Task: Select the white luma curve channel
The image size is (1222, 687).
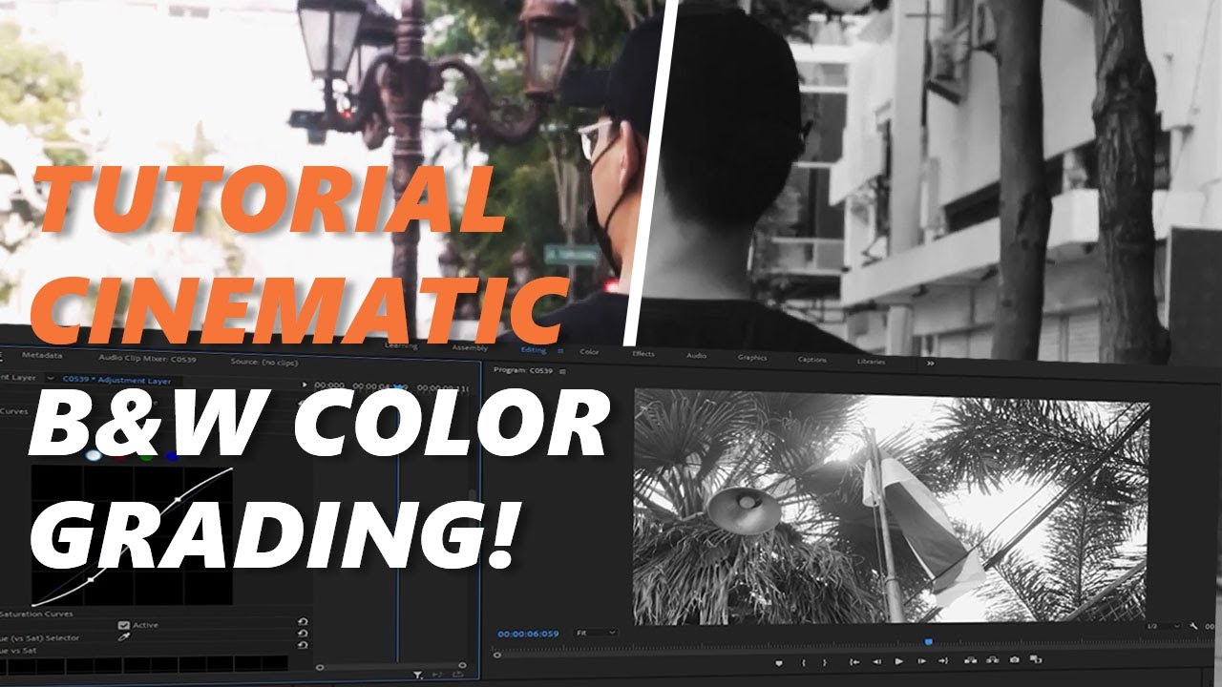Action: point(93,455)
